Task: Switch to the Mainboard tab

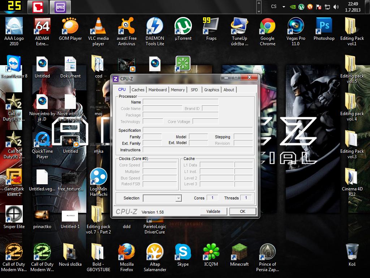Action: (158, 90)
